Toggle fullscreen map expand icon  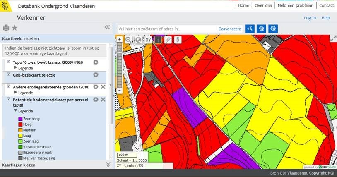pos(333,38)
